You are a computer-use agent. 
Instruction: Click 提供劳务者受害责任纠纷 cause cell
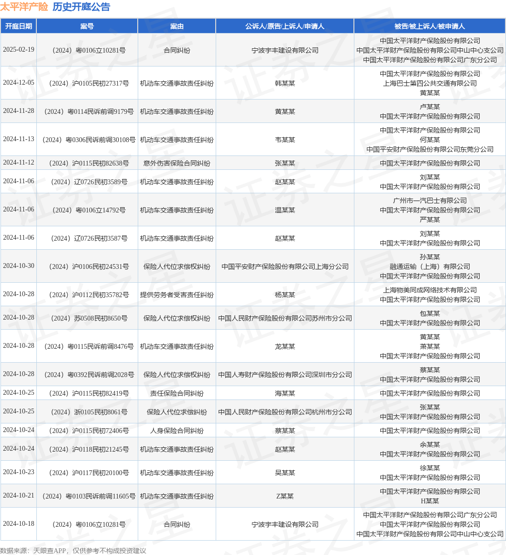(x=177, y=295)
